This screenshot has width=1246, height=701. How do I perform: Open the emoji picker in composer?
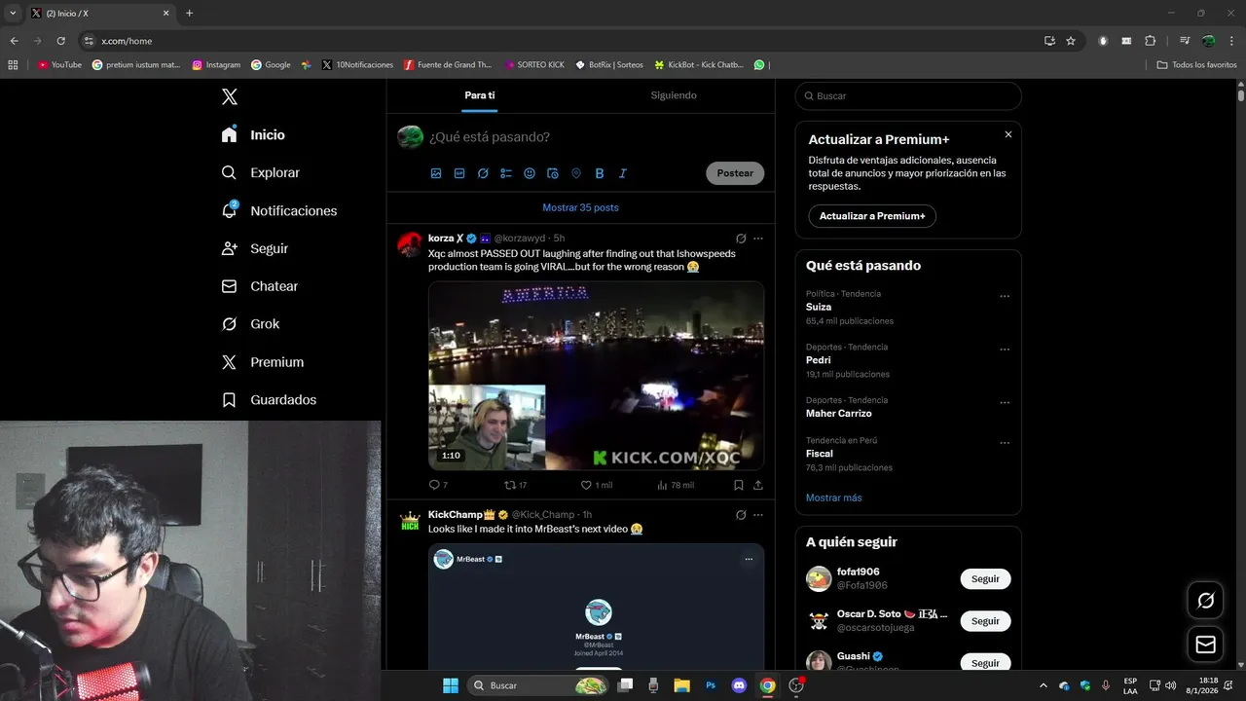tap(530, 173)
